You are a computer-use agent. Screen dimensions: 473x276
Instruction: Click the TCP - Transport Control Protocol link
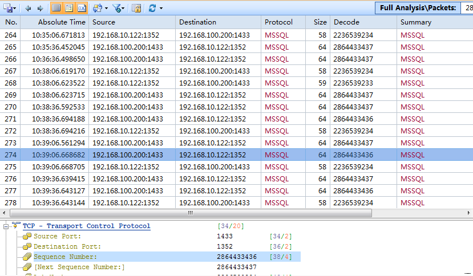86,226
